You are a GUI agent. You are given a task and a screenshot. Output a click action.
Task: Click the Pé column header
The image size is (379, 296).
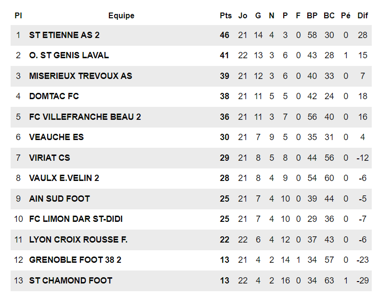pyautogui.click(x=346, y=15)
